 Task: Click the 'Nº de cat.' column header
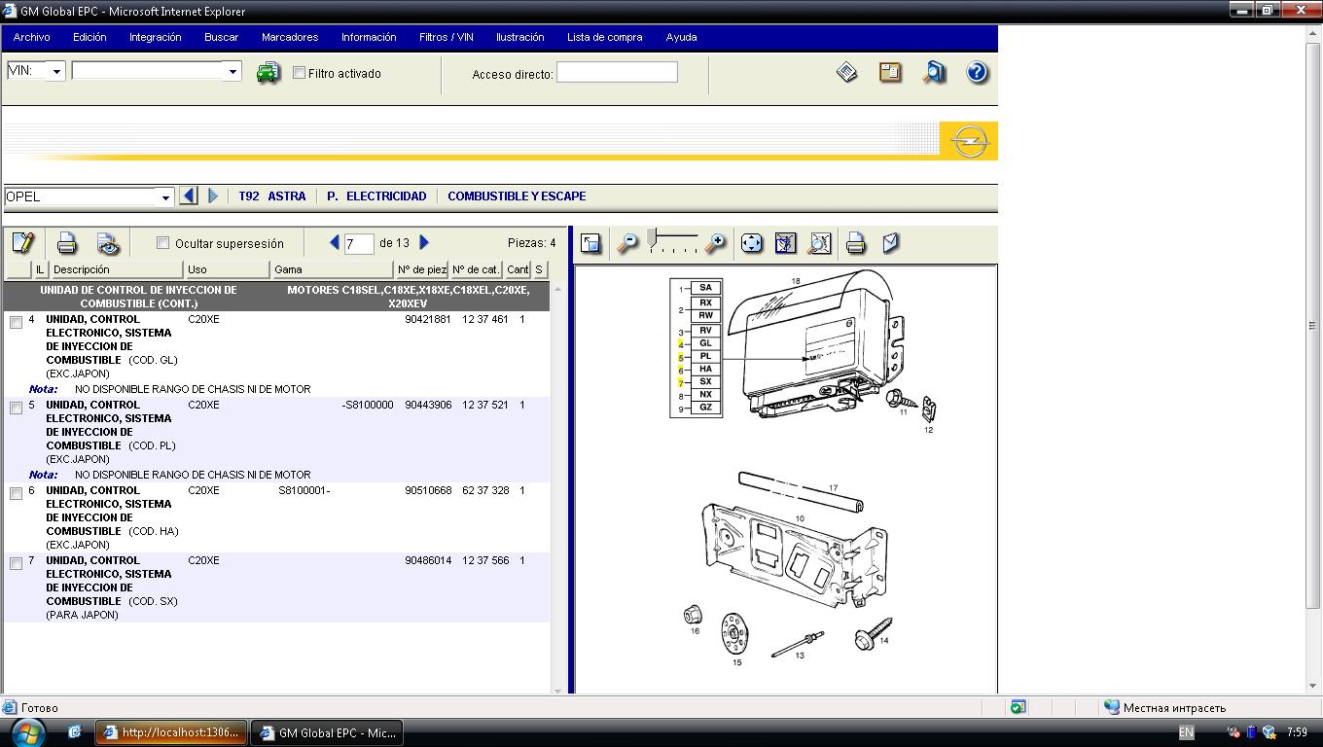[476, 269]
